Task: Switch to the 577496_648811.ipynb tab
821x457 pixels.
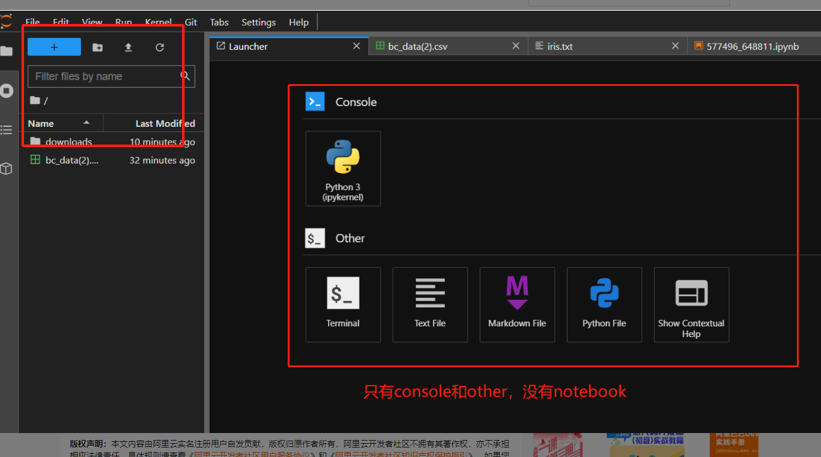Action: (x=754, y=46)
